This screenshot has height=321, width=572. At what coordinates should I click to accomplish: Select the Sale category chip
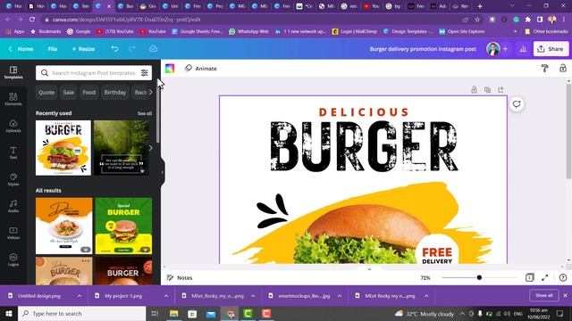[68, 93]
